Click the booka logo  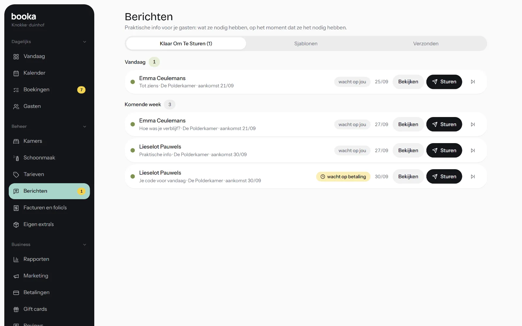pyautogui.click(x=23, y=16)
